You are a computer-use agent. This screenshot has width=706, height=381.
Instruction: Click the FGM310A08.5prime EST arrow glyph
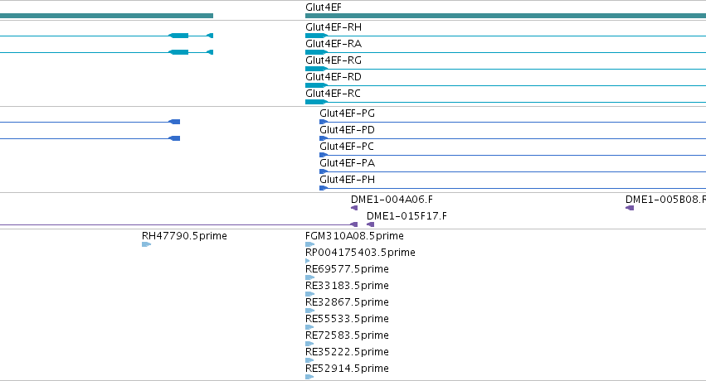click(x=309, y=244)
